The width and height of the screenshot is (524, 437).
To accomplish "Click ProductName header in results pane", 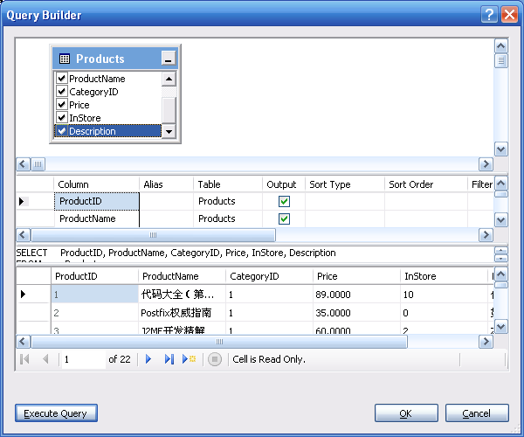I will [x=182, y=276].
